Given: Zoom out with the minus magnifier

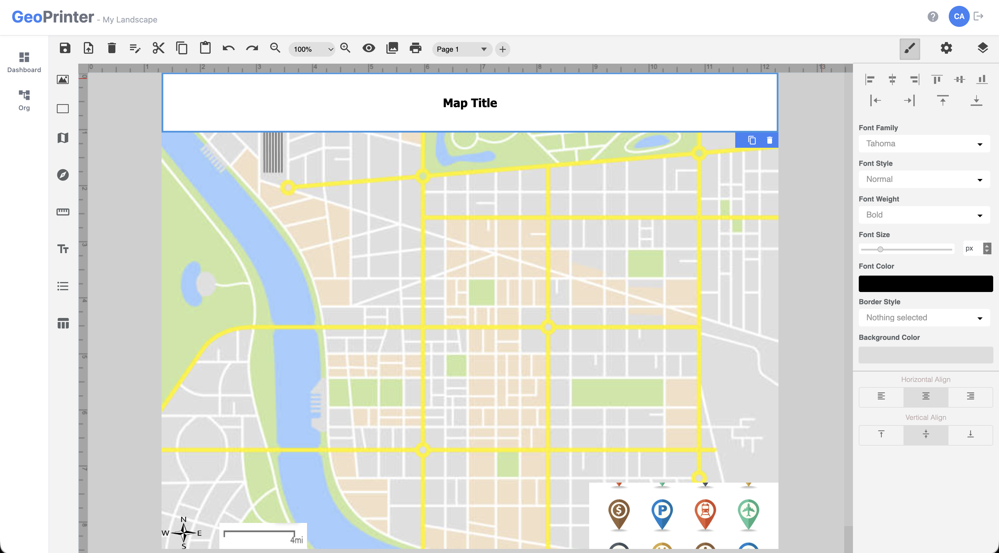Looking at the screenshot, I should coord(275,48).
